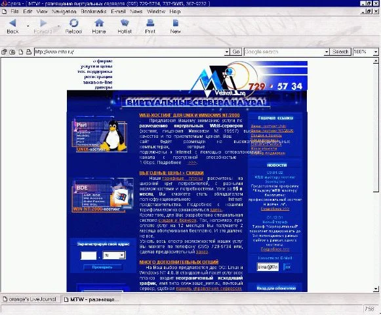Open the 100% zoom dropdown

tap(376, 52)
